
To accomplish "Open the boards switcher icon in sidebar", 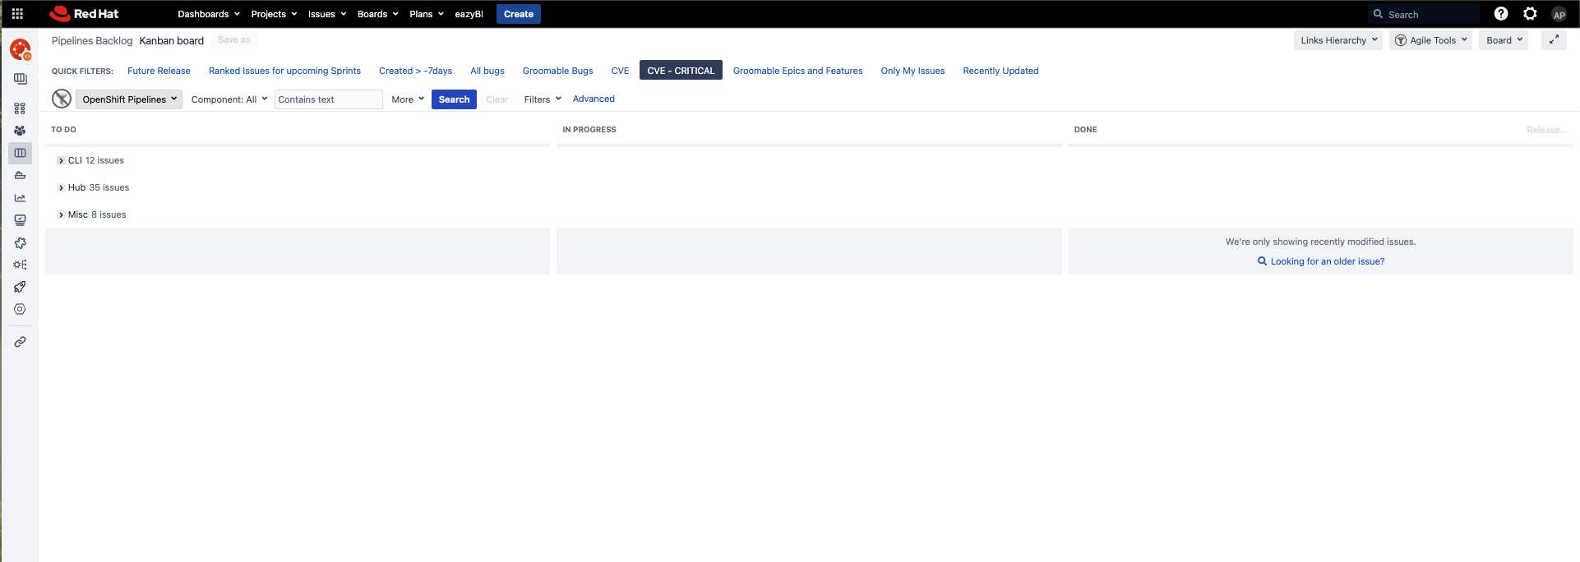I will click(21, 79).
